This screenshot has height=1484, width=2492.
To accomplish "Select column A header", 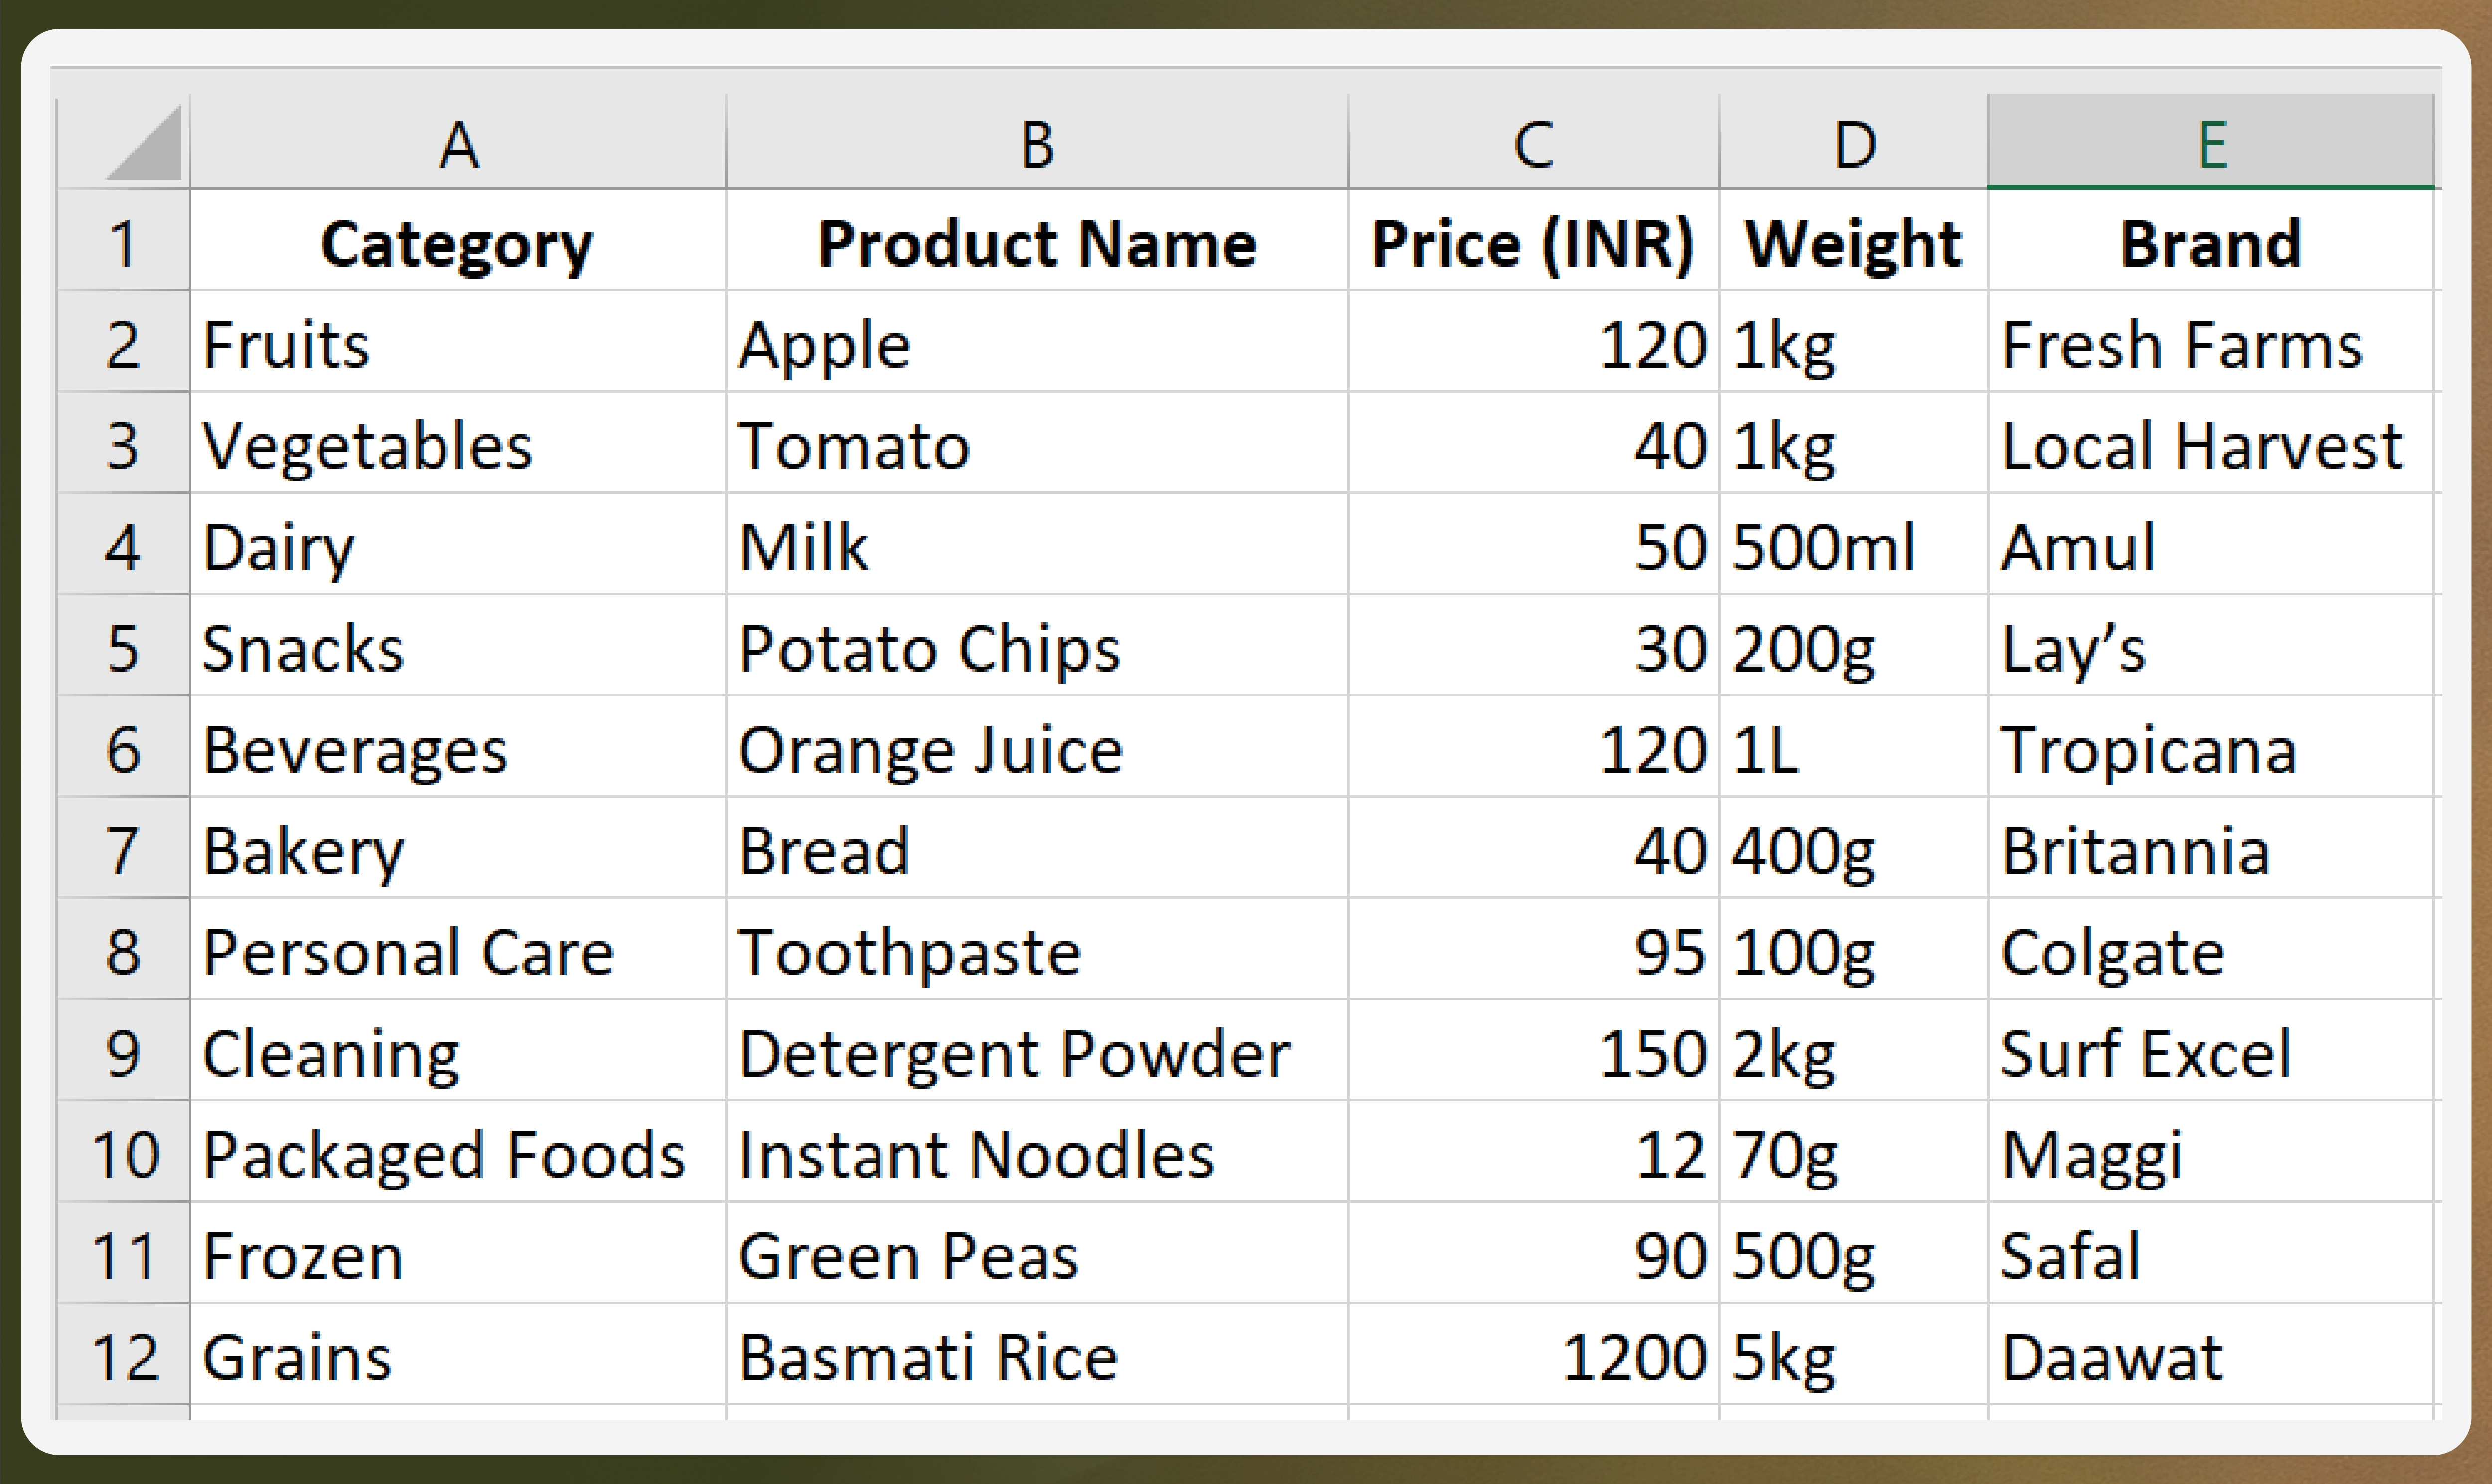I will click(x=458, y=142).
